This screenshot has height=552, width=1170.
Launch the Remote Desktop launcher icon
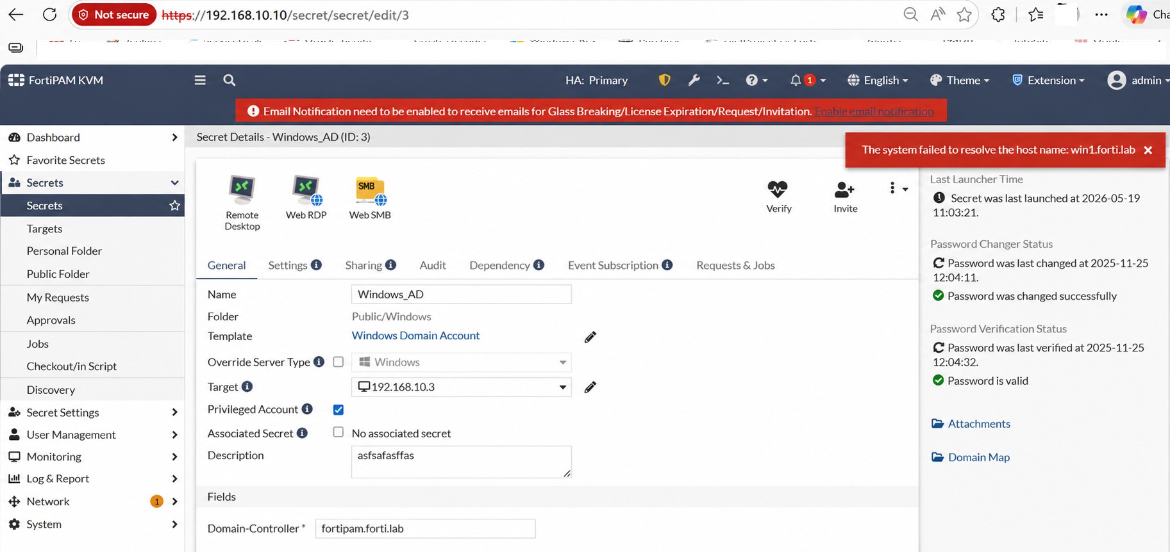(242, 190)
